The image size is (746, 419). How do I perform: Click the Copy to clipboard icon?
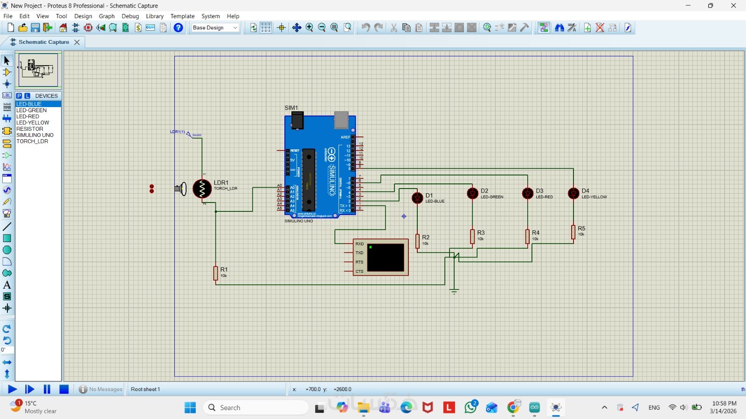tap(406, 28)
